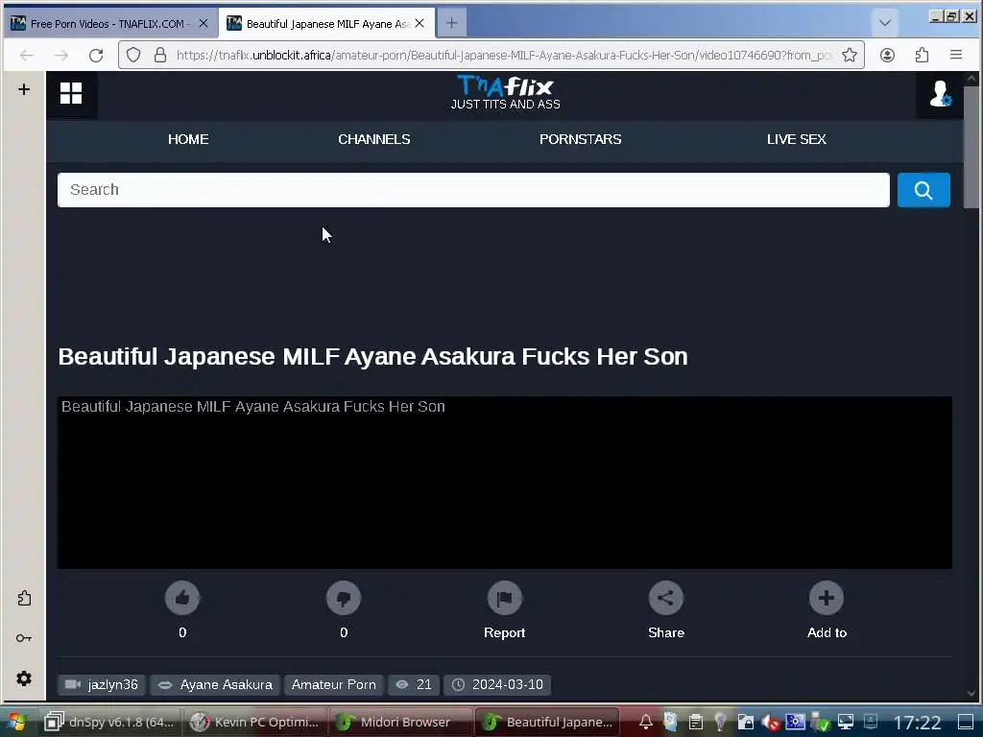Click the Share icon below the video
The height and width of the screenshot is (737, 983).
point(666,598)
